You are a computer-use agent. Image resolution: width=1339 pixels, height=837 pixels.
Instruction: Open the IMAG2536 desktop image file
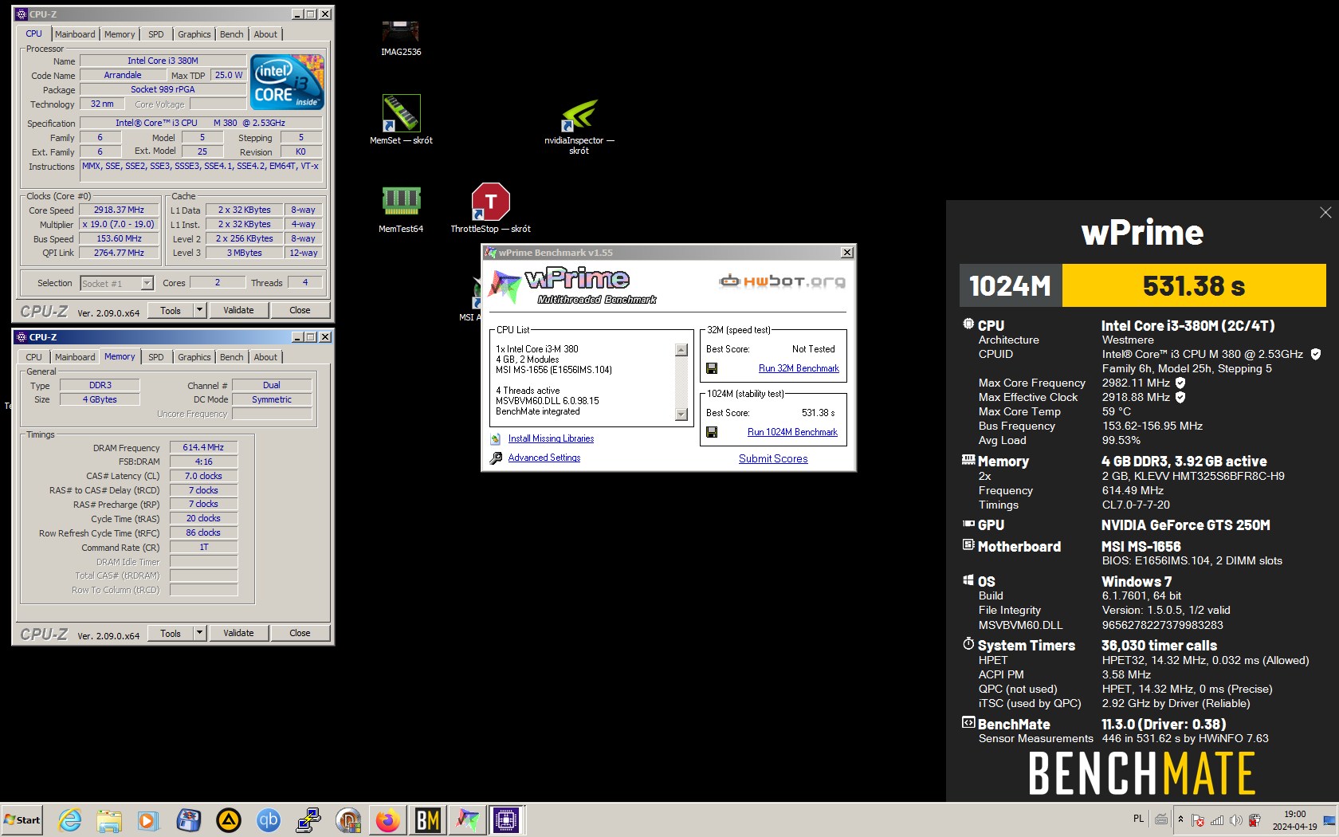(401, 37)
